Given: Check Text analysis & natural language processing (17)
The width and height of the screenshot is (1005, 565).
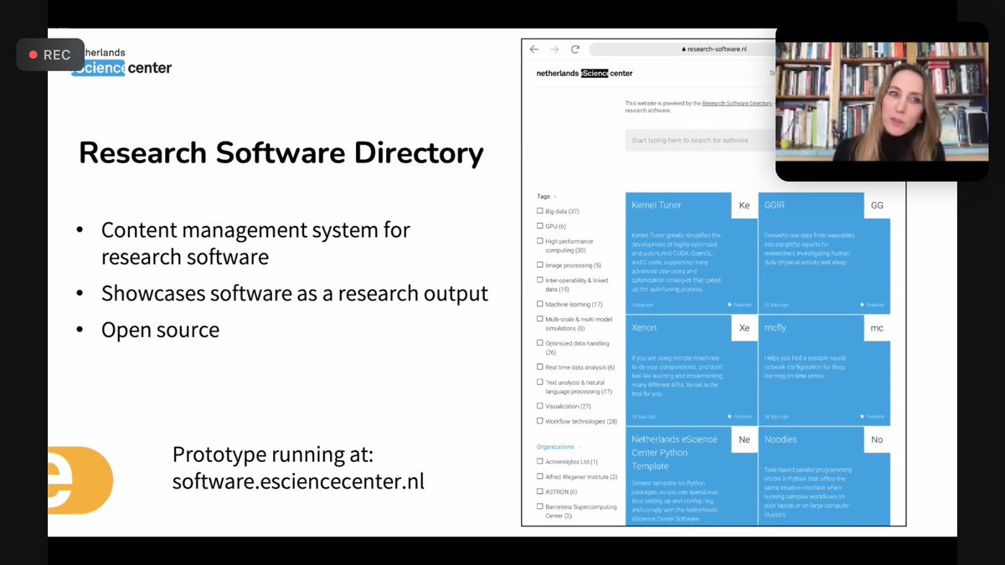Looking at the screenshot, I should pos(539,383).
